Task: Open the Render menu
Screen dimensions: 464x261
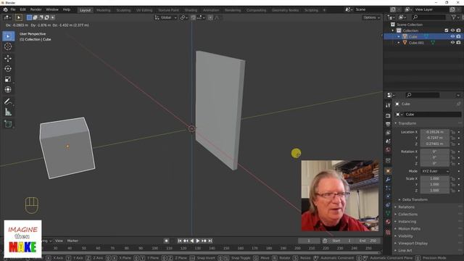Action: click(36, 9)
